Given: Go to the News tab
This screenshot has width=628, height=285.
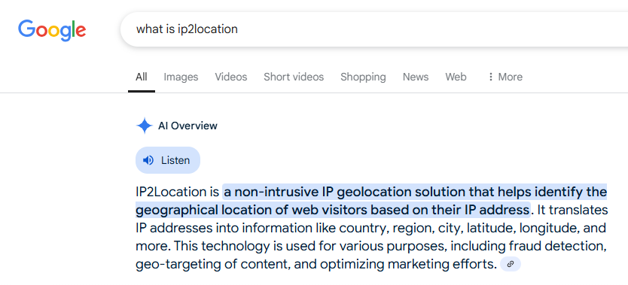Looking at the screenshot, I should pos(416,77).
